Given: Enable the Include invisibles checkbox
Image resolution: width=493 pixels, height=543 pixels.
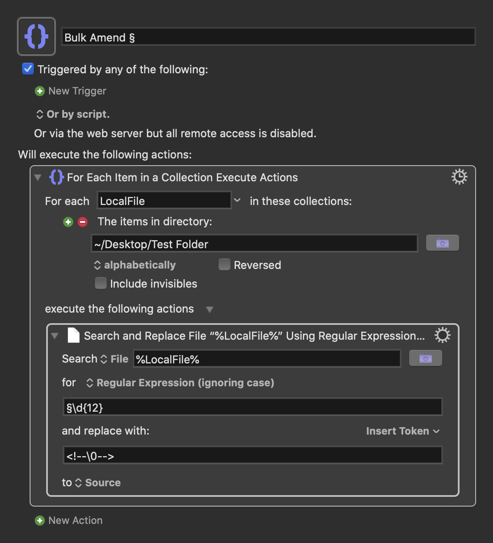Looking at the screenshot, I should [101, 283].
